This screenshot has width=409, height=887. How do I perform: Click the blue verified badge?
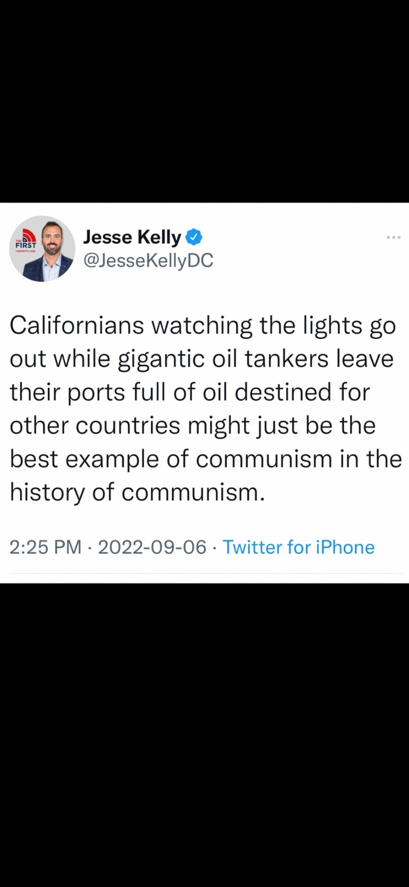coord(194,237)
